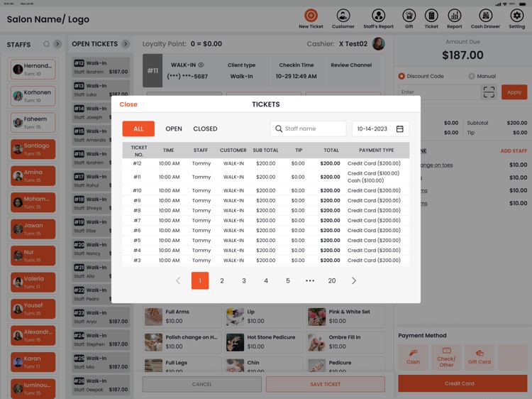
Task: Expand the Staffs panel arrow
Action: [57, 44]
